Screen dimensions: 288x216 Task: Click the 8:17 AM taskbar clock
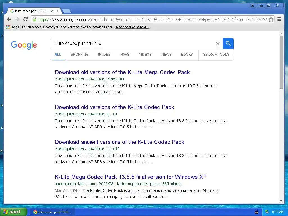[x=278, y=212]
